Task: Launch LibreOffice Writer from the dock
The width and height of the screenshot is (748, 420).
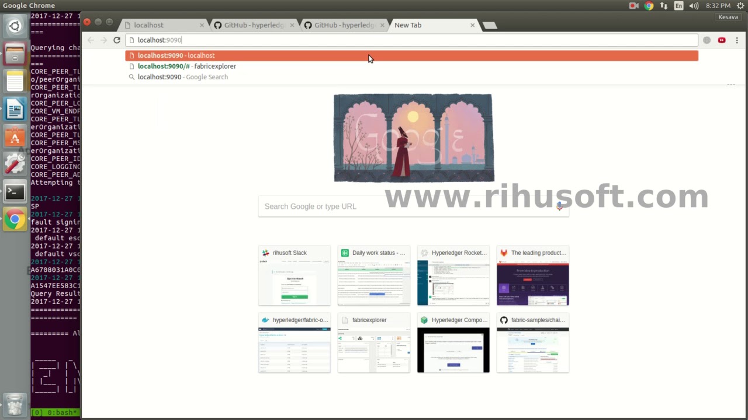Action: (15, 109)
